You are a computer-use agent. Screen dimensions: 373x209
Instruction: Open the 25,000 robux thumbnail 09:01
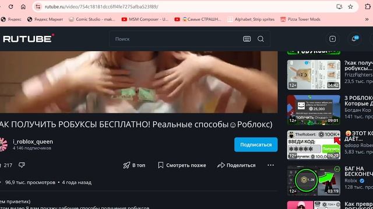[314, 110]
